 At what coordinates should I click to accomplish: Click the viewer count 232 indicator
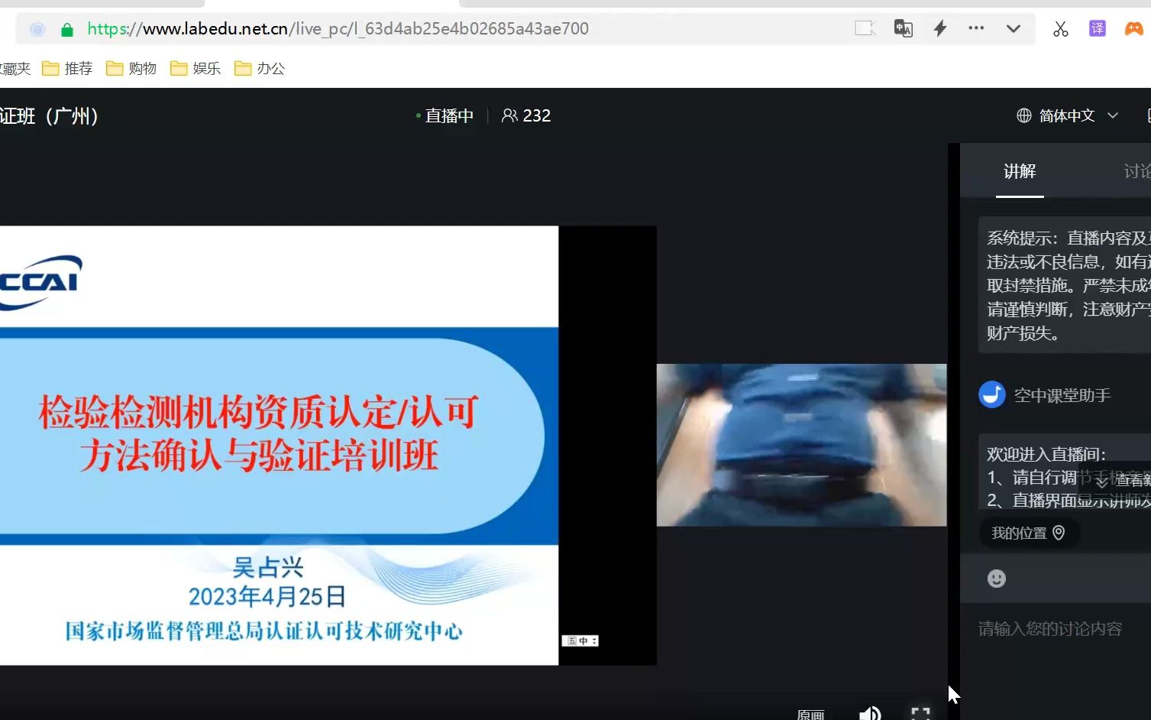(526, 115)
